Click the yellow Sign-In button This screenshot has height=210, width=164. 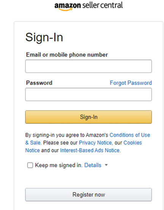[88, 117]
